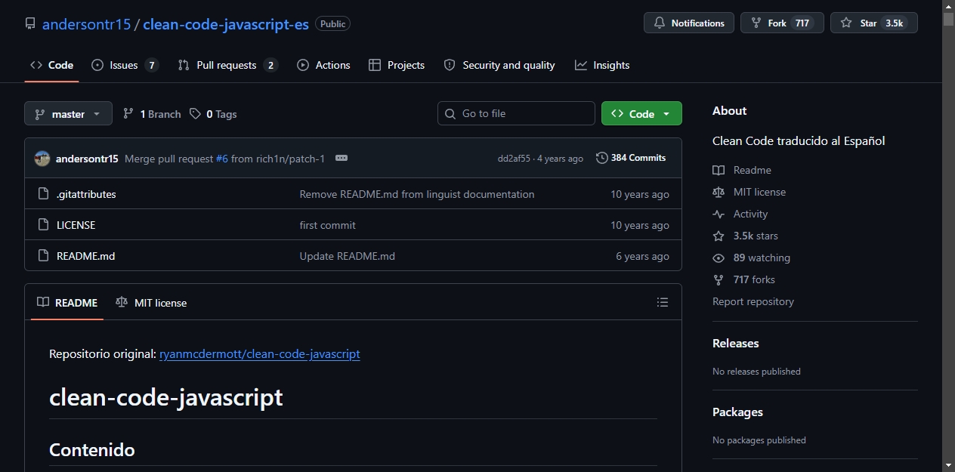
Task: Open the 'first commit' message link
Action: pos(327,225)
